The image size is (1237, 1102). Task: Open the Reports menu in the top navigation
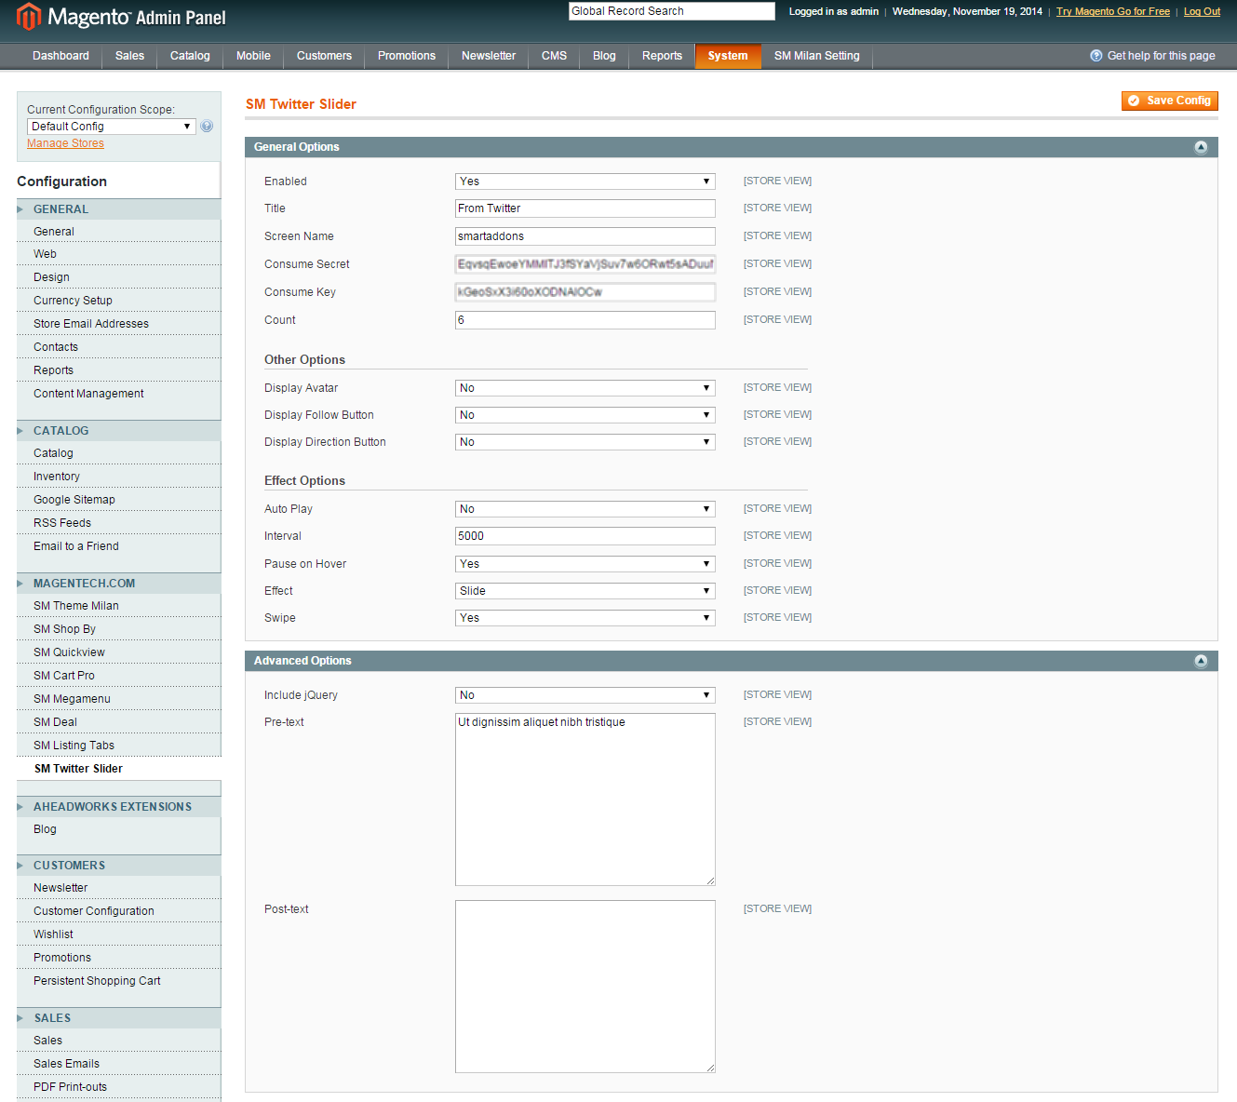662,56
